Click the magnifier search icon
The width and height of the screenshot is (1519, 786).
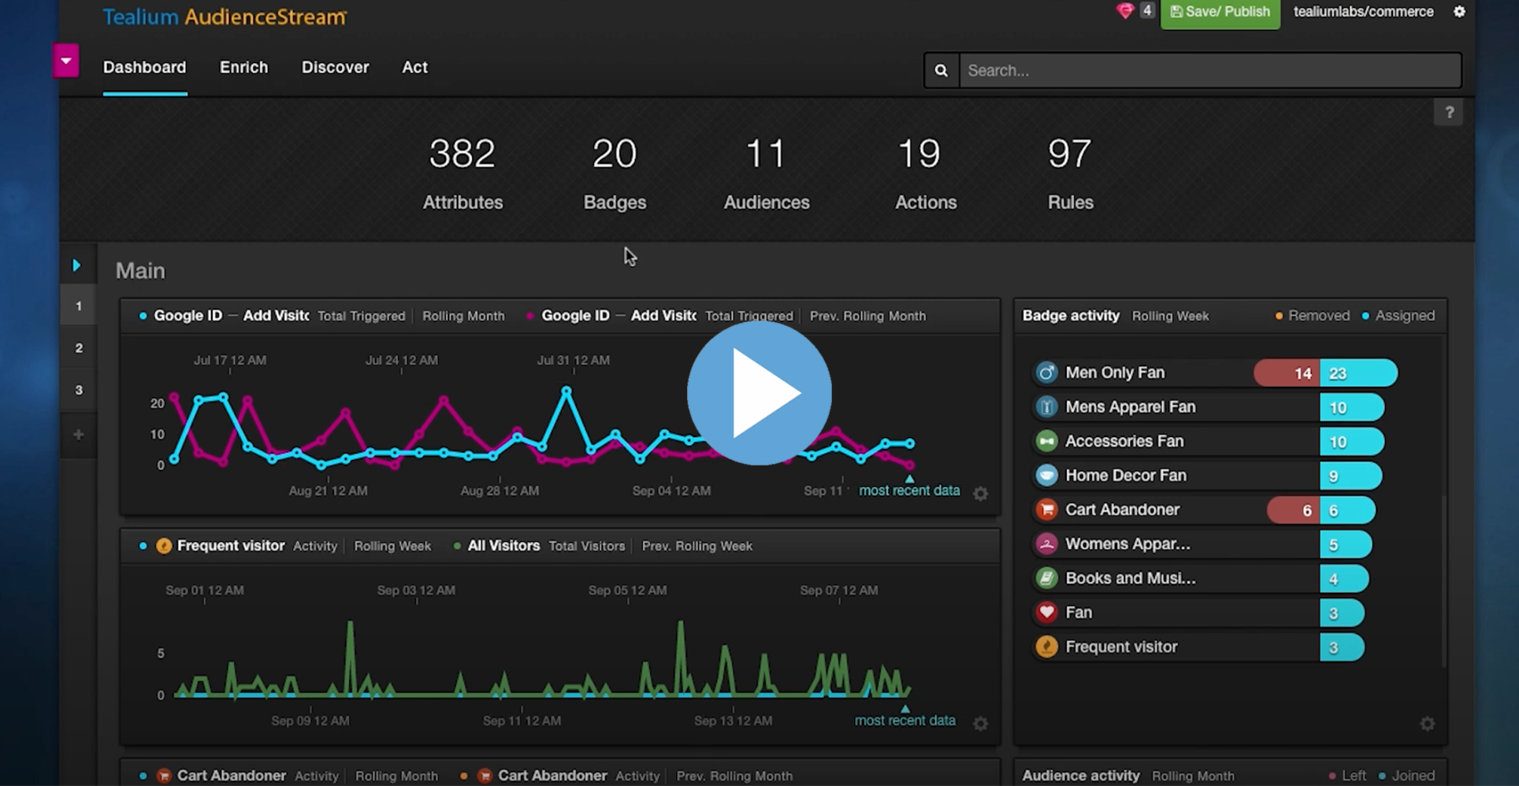(941, 71)
